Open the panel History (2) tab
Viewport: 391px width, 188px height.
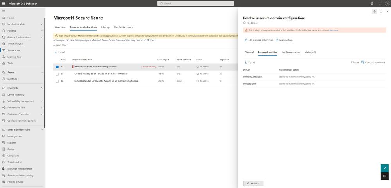point(310,53)
